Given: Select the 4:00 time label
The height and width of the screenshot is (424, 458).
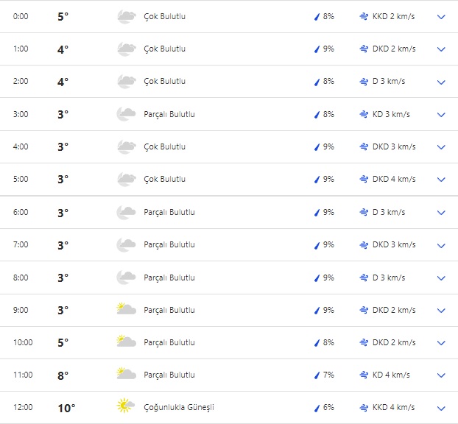Looking at the screenshot, I should tap(21, 146).
